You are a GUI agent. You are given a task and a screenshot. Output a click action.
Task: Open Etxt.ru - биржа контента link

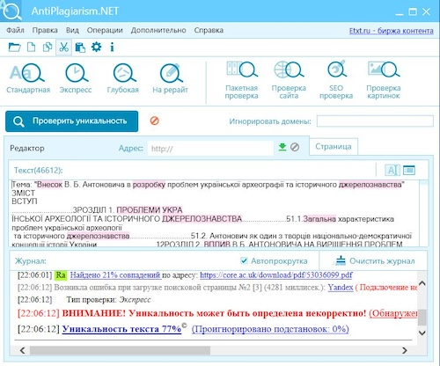pos(391,31)
